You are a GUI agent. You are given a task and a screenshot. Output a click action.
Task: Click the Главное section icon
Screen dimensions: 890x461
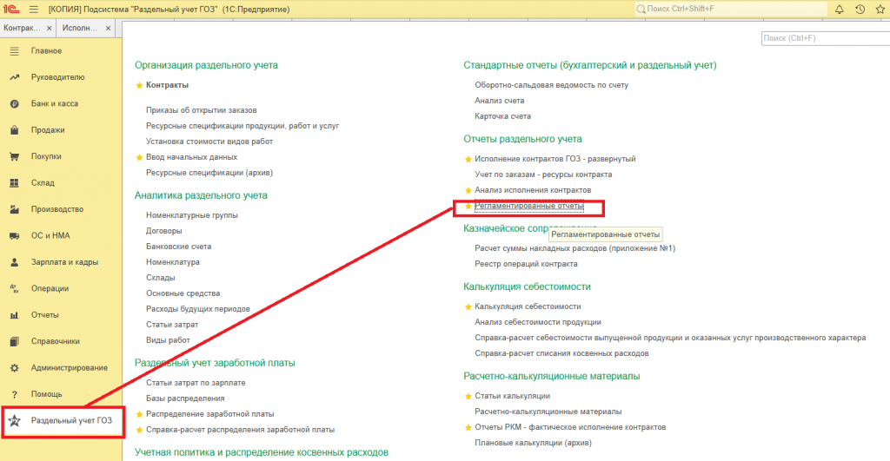(14, 51)
